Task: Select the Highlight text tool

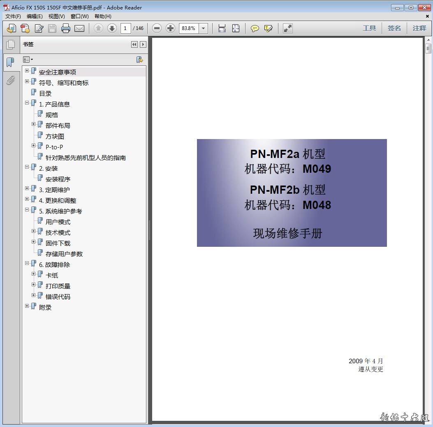Action: [x=269, y=28]
